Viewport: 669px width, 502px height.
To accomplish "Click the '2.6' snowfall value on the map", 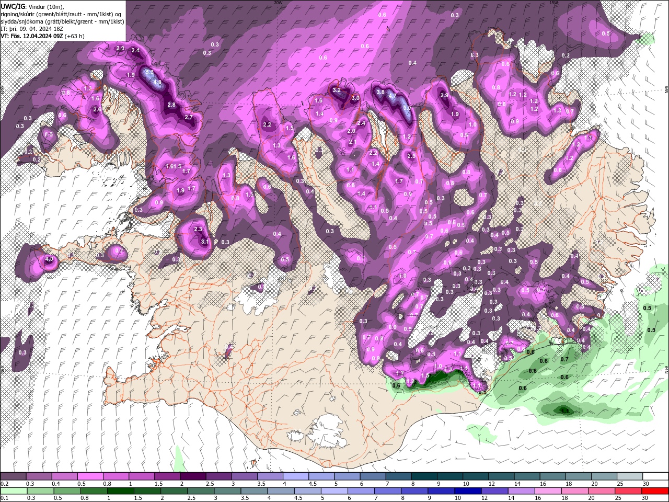I will [97, 109].
